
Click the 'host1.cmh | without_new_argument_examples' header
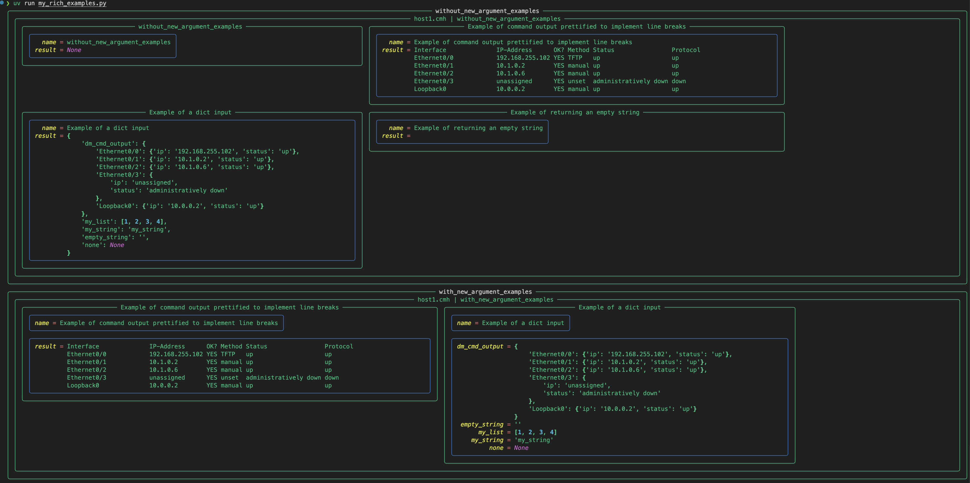click(487, 19)
